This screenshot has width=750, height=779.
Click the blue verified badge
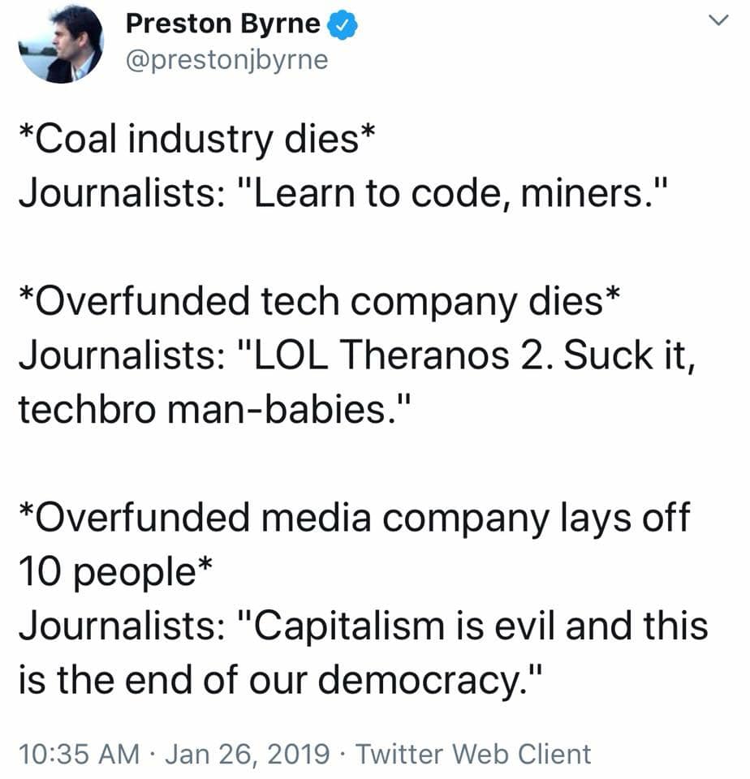[x=343, y=25]
